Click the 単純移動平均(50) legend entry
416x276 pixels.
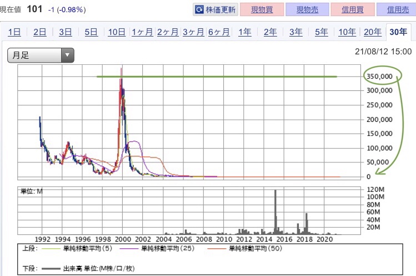pyautogui.click(x=244, y=248)
